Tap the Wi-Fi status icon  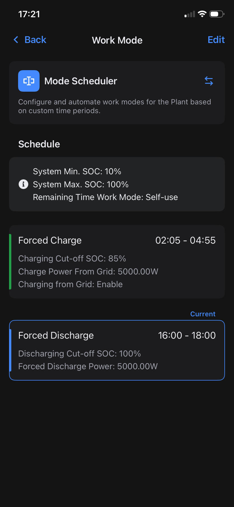(202, 14)
